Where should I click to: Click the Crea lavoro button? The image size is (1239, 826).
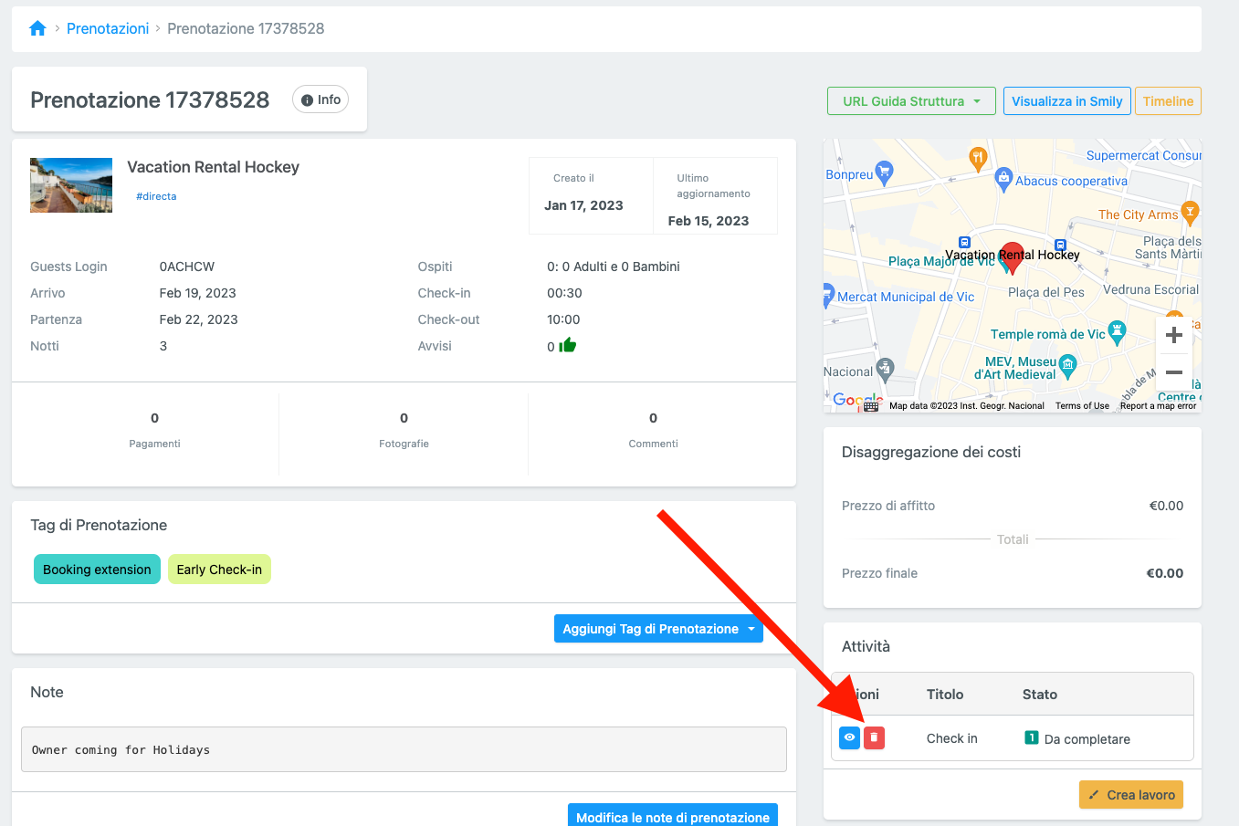[1131, 795]
